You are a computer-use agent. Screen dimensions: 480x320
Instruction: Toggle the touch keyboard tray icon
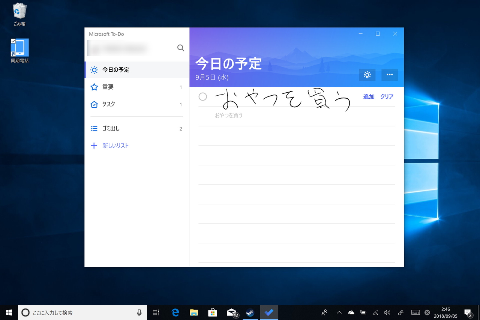tap(415, 312)
